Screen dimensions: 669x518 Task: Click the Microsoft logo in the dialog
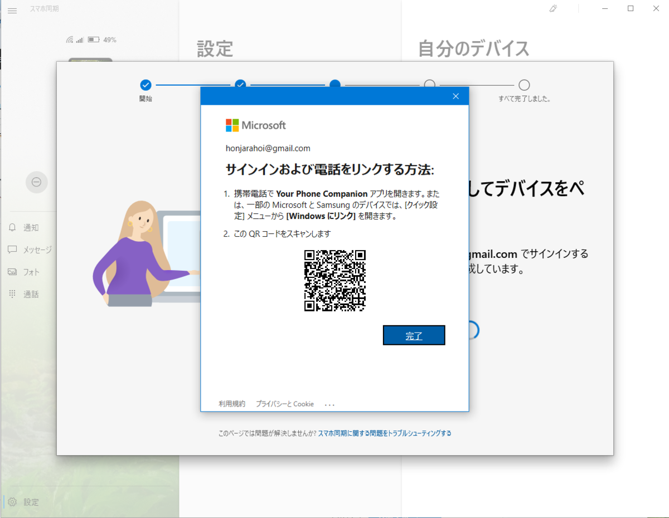pyautogui.click(x=256, y=125)
